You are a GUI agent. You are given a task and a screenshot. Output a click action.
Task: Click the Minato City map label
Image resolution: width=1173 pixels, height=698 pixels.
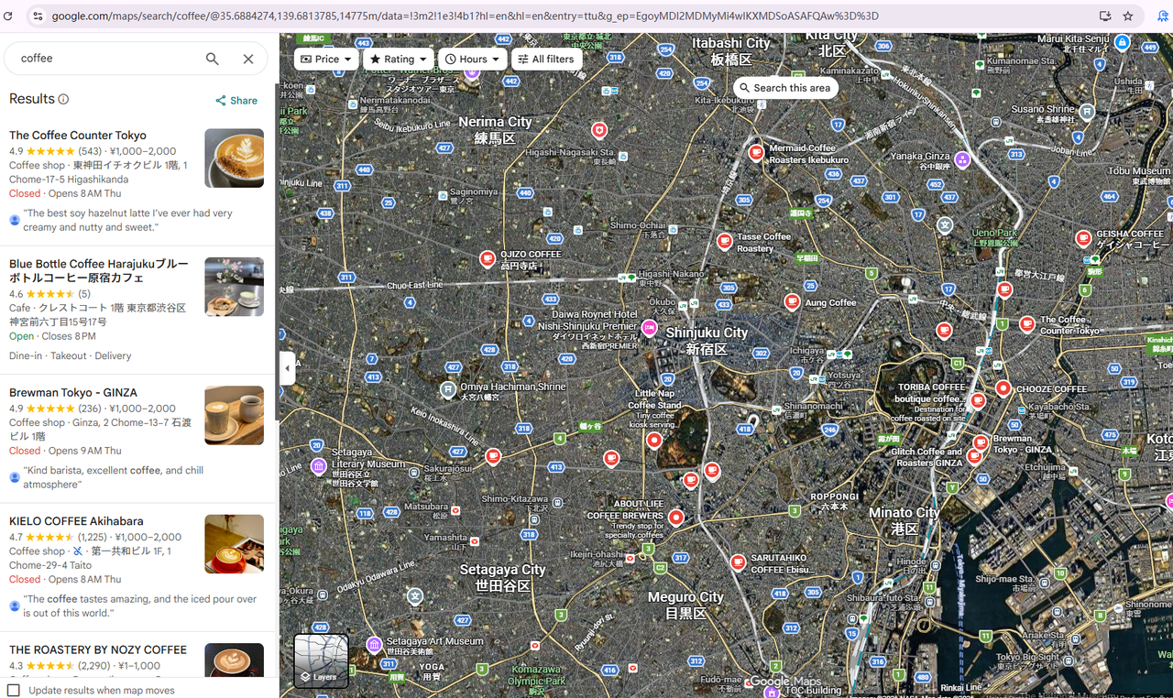click(904, 520)
